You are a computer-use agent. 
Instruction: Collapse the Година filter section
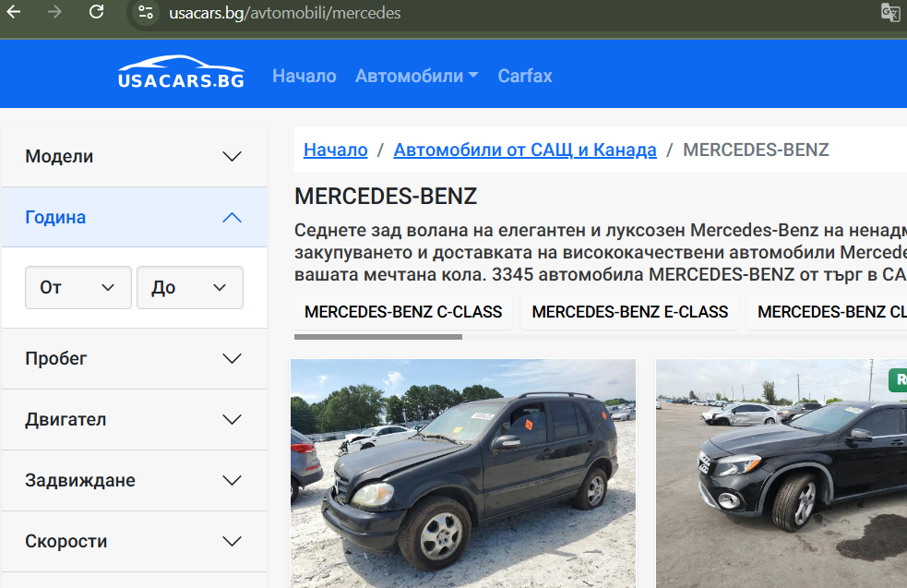(x=134, y=217)
